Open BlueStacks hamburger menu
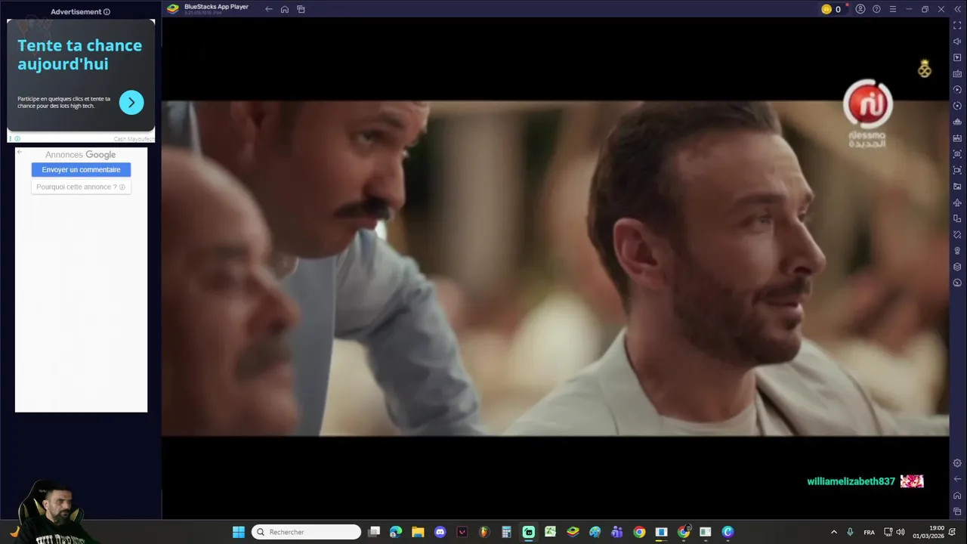 point(893,9)
